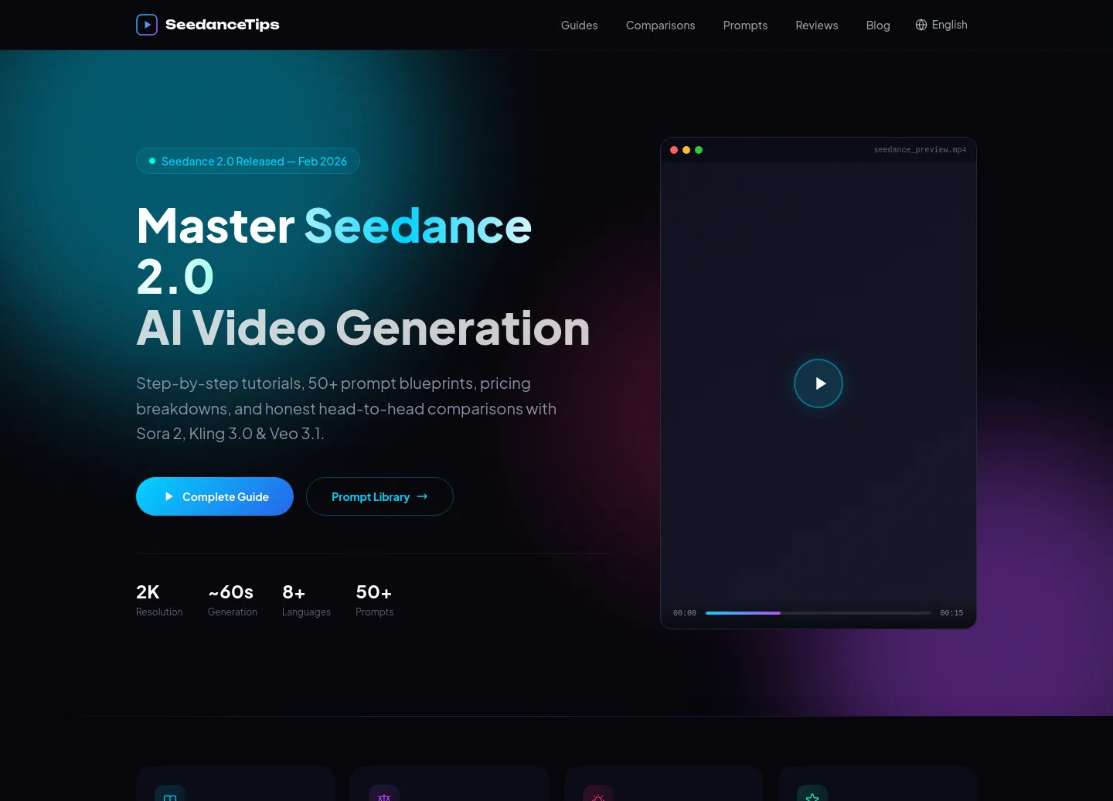The width and height of the screenshot is (1113, 801).
Task: Click the Complete Guide button
Action: point(215,496)
